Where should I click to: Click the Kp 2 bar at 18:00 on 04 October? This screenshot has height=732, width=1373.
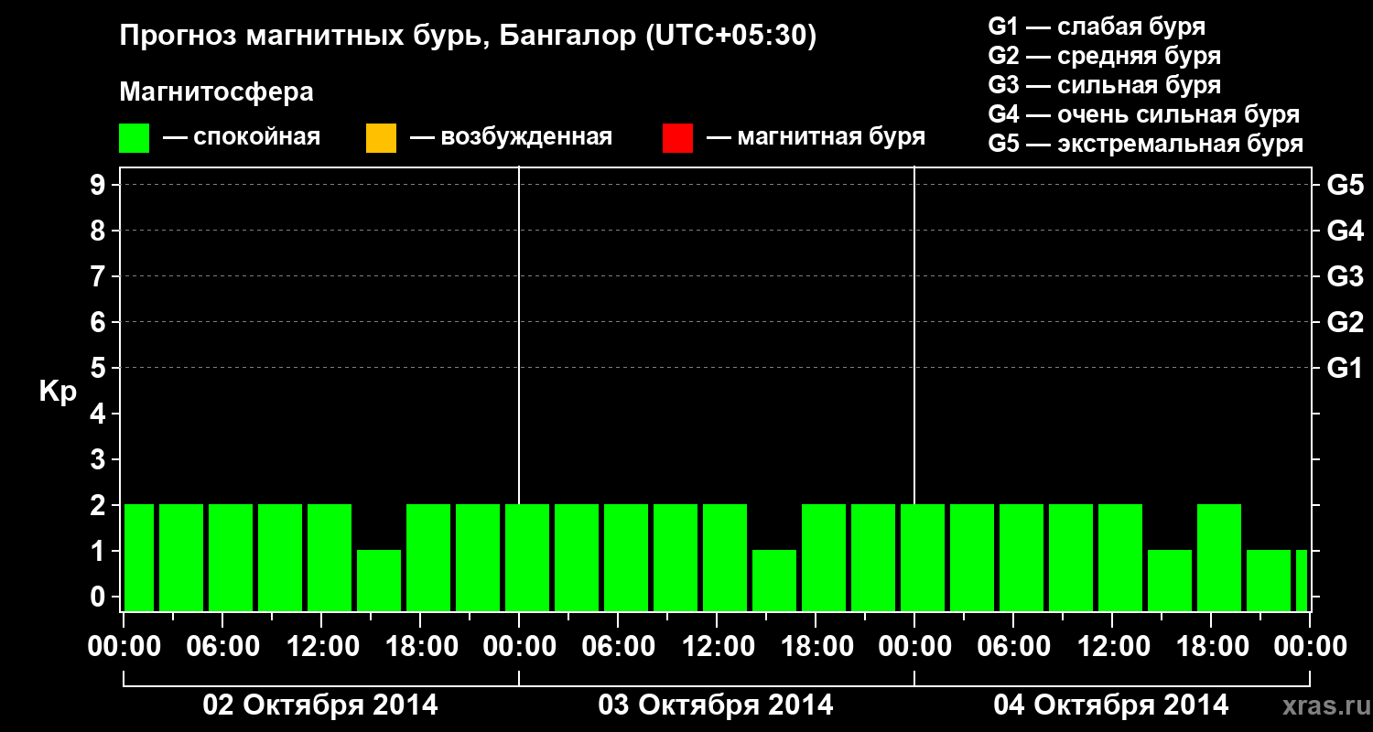pos(1219,557)
